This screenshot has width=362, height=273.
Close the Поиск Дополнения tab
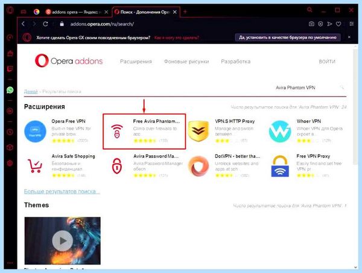[x=175, y=12]
